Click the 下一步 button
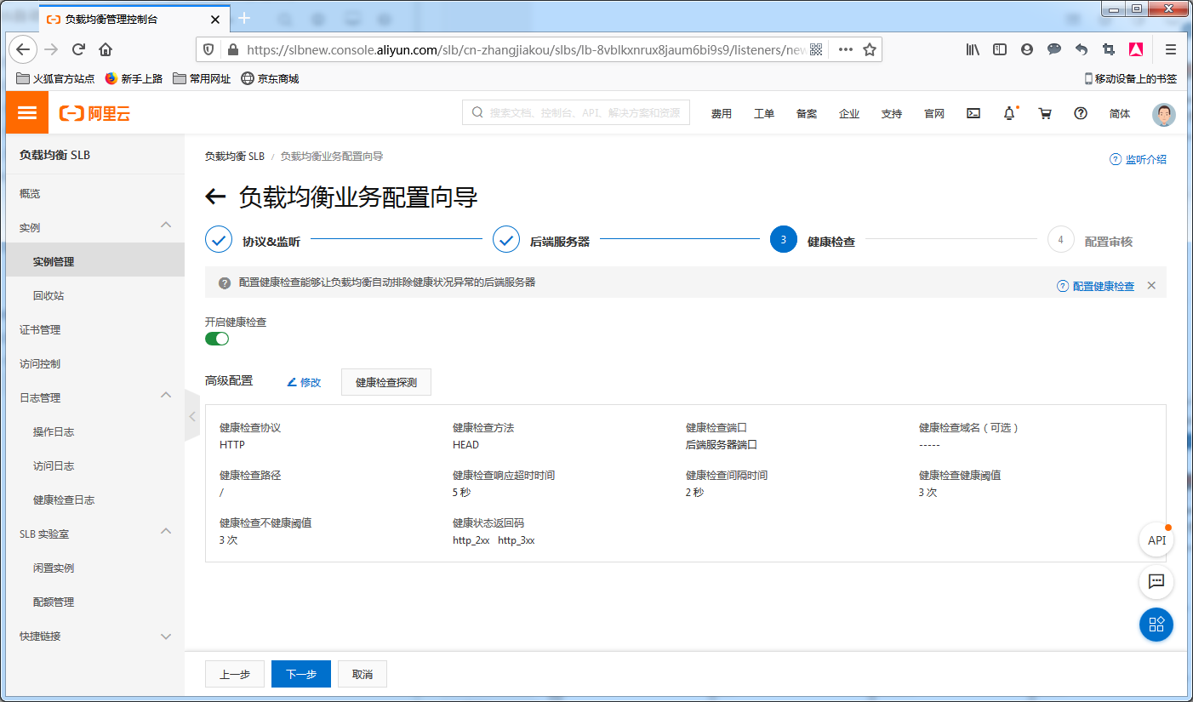1193x702 pixels. 300,673
